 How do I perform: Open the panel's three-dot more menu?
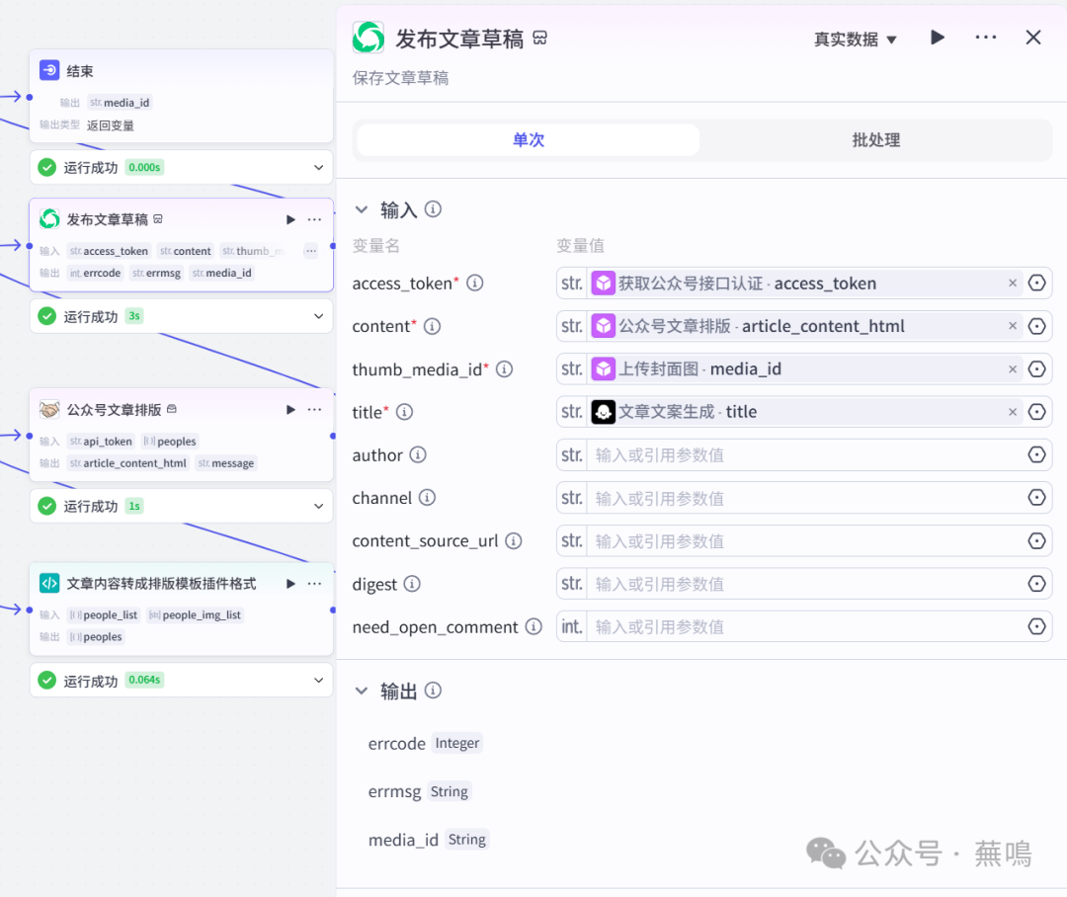pos(985,38)
